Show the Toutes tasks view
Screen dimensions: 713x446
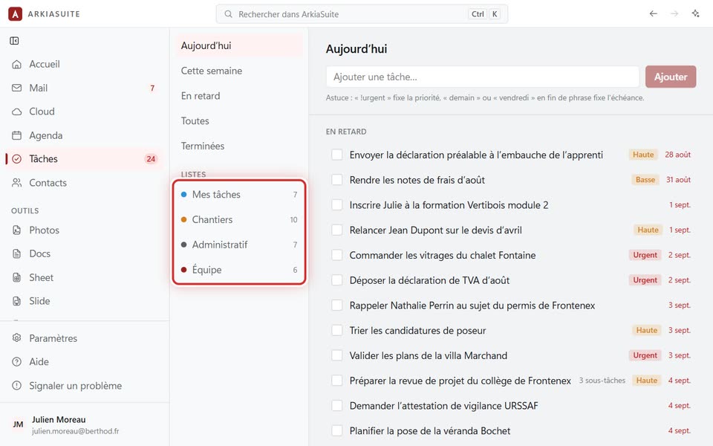coord(239,120)
